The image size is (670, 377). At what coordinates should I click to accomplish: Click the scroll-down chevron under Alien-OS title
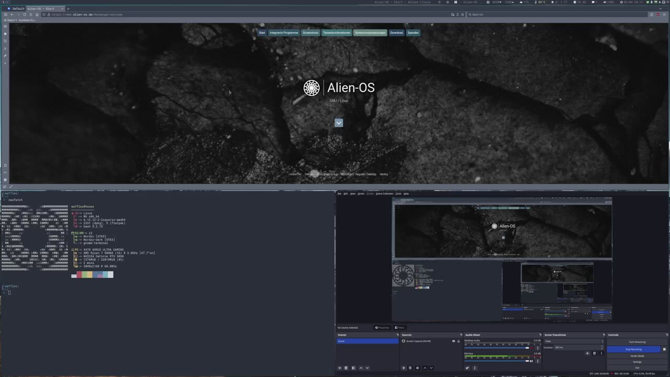[339, 123]
